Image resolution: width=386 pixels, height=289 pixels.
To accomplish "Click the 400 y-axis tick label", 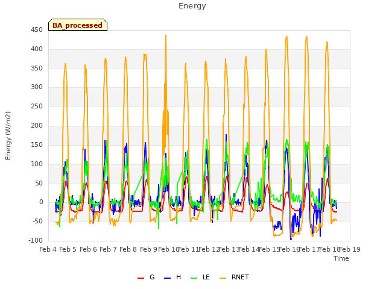I will (x=37, y=49).
